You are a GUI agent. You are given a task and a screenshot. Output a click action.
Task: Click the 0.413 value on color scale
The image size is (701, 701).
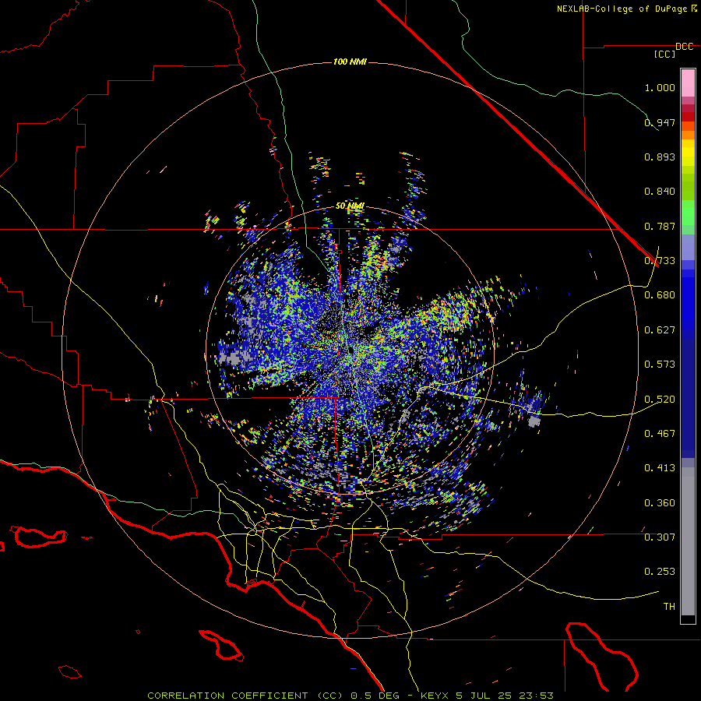[660, 468]
